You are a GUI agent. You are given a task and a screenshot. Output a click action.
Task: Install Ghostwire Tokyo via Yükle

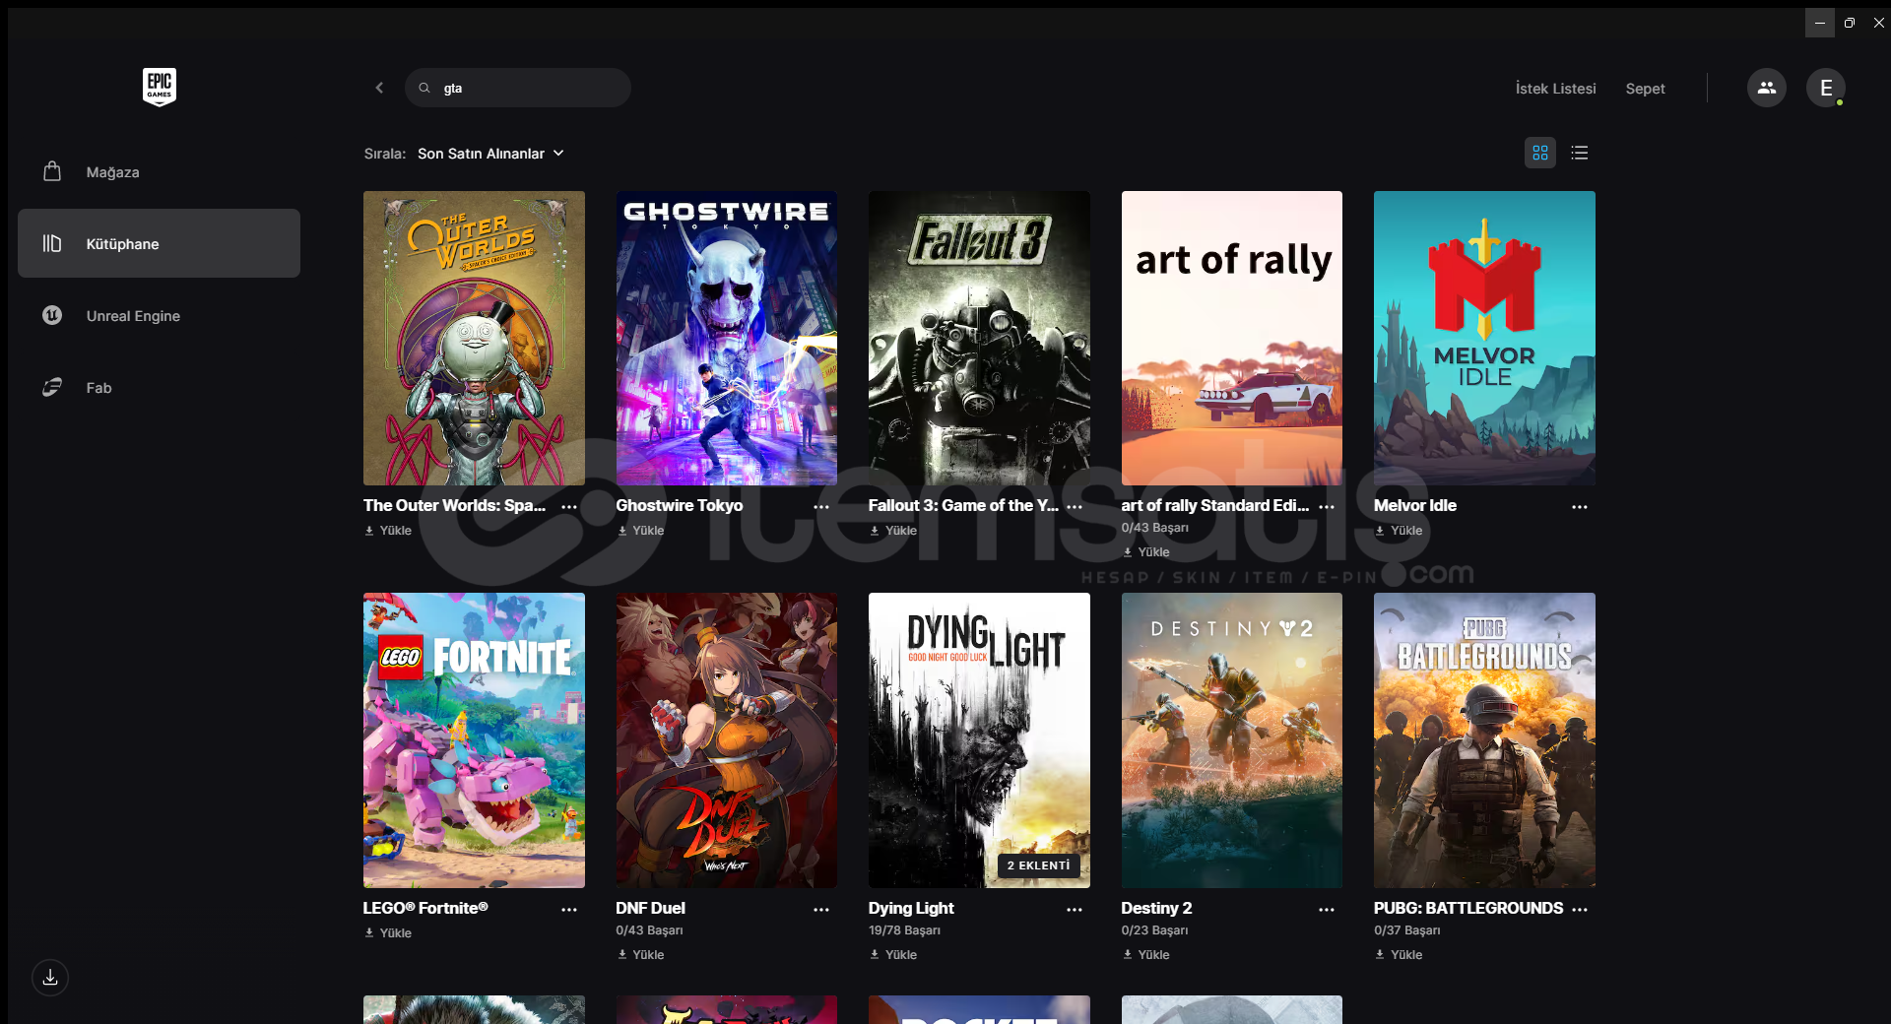point(640,531)
